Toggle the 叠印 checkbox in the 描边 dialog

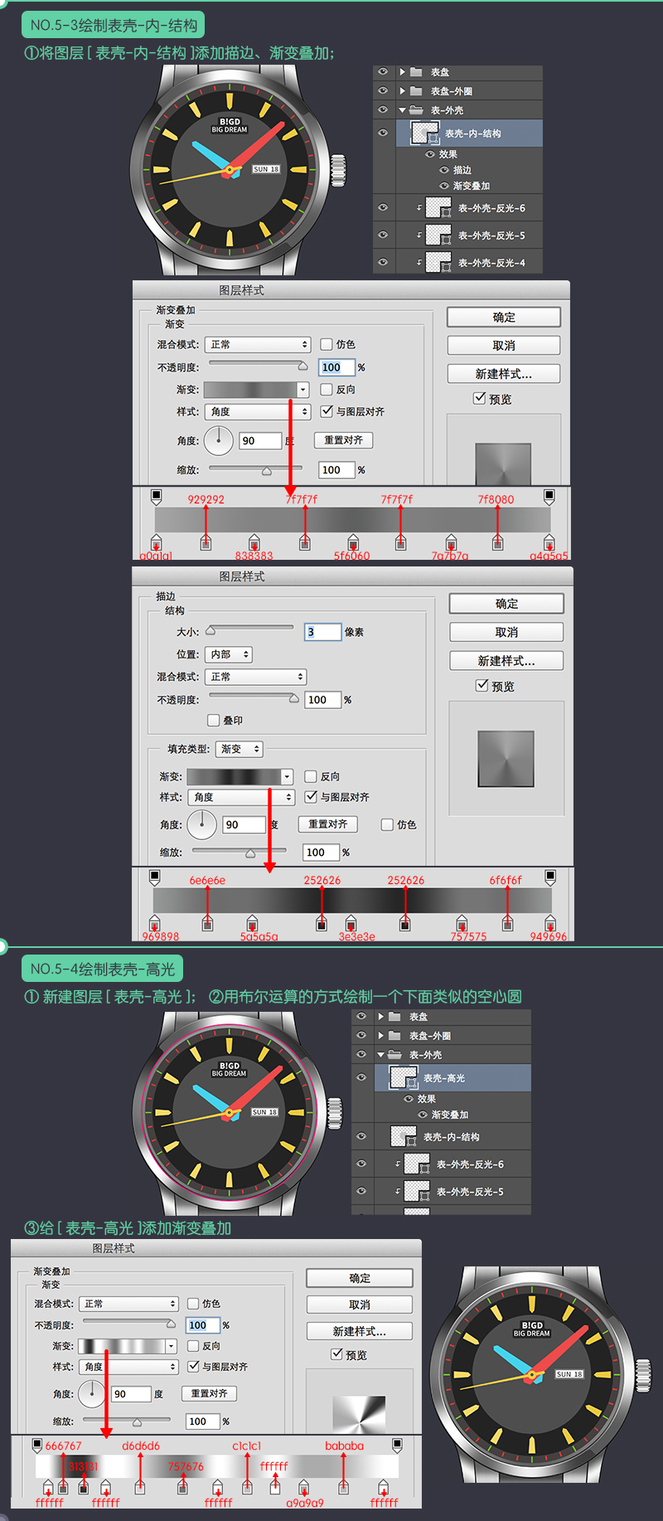(214, 721)
